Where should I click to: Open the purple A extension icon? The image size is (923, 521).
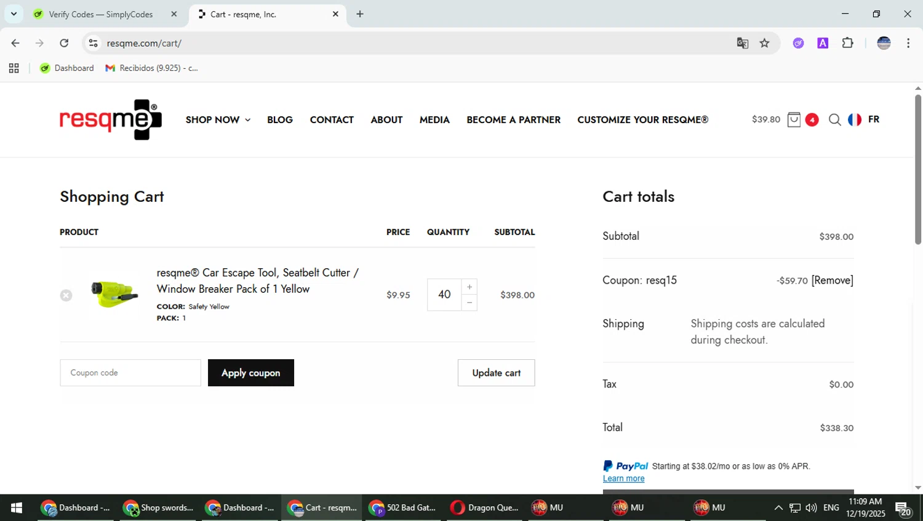823,43
